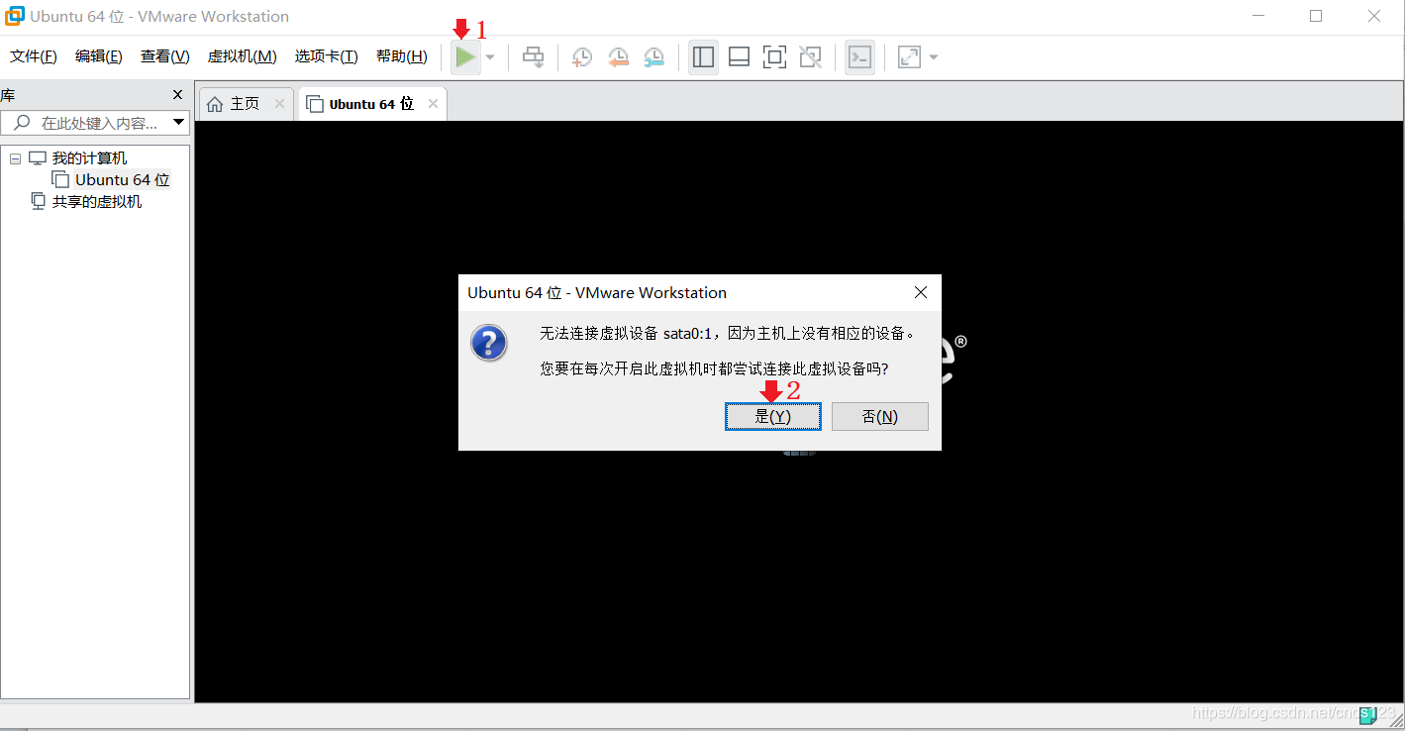This screenshot has height=731, width=1405.
Task: Revert to the previous snapshot icon
Action: (x=618, y=57)
